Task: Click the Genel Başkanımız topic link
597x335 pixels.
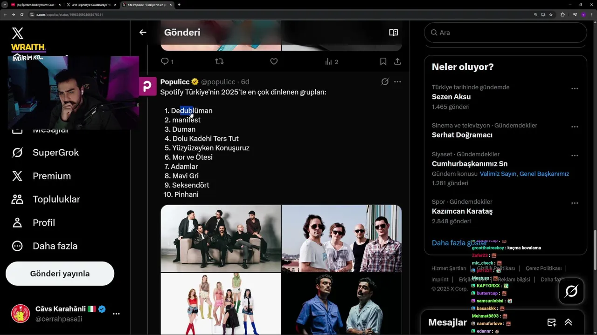Action: coord(544,174)
